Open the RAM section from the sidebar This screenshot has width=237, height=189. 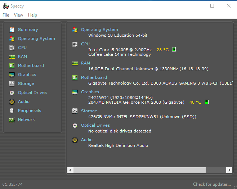tap(22, 57)
